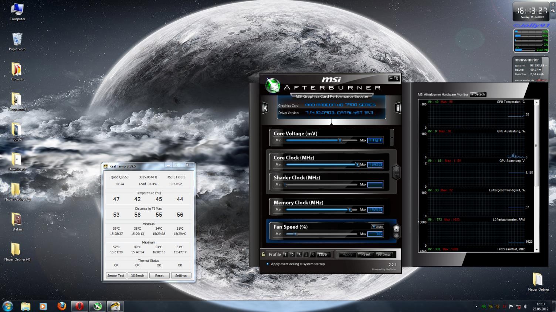The width and height of the screenshot is (556, 312).
Task: Open the Downloads folder icon
Action: click(17, 162)
